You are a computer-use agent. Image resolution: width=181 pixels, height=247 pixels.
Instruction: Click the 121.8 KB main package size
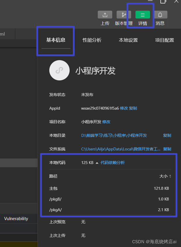pos(161,188)
